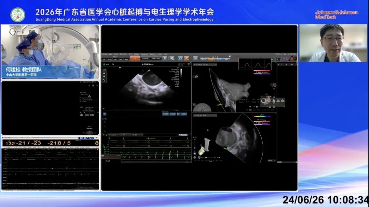
Task: Open the Tools menu
Action: pyautogui.click(x=160, y=54)
